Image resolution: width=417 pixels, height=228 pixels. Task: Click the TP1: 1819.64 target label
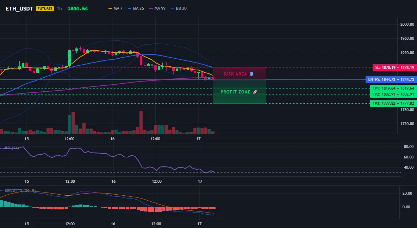(384, 88)
